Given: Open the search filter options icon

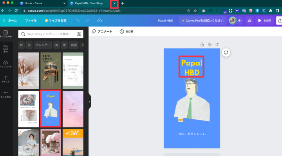Looking at the screenshot, I should coord(79,34).
